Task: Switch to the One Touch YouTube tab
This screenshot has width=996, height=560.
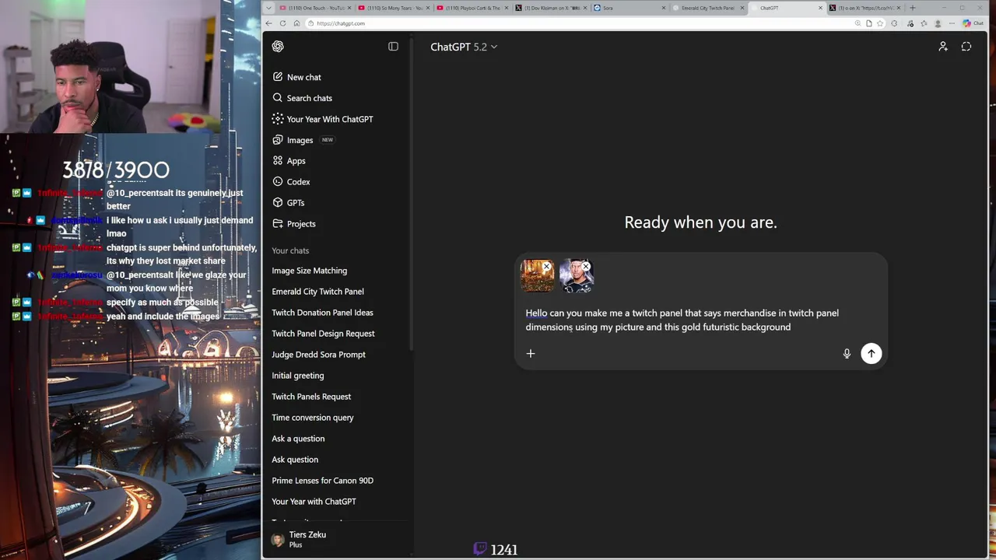Action: [314, 8]
